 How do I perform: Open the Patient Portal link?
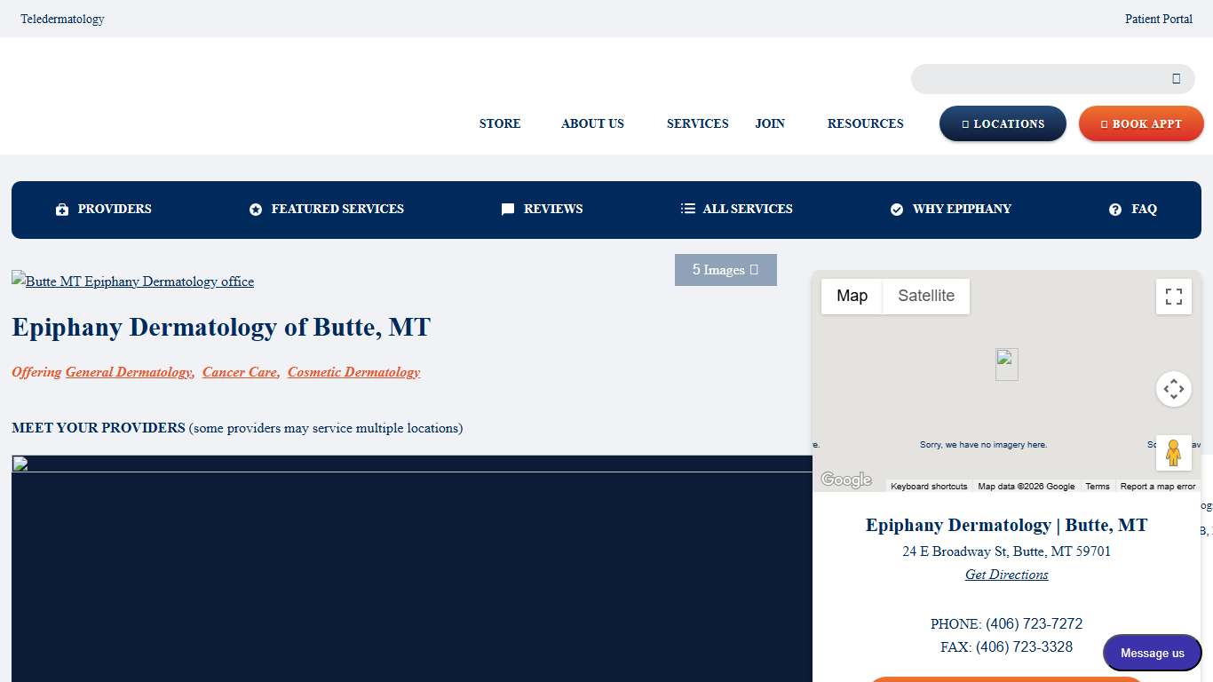pos(1159,19)
